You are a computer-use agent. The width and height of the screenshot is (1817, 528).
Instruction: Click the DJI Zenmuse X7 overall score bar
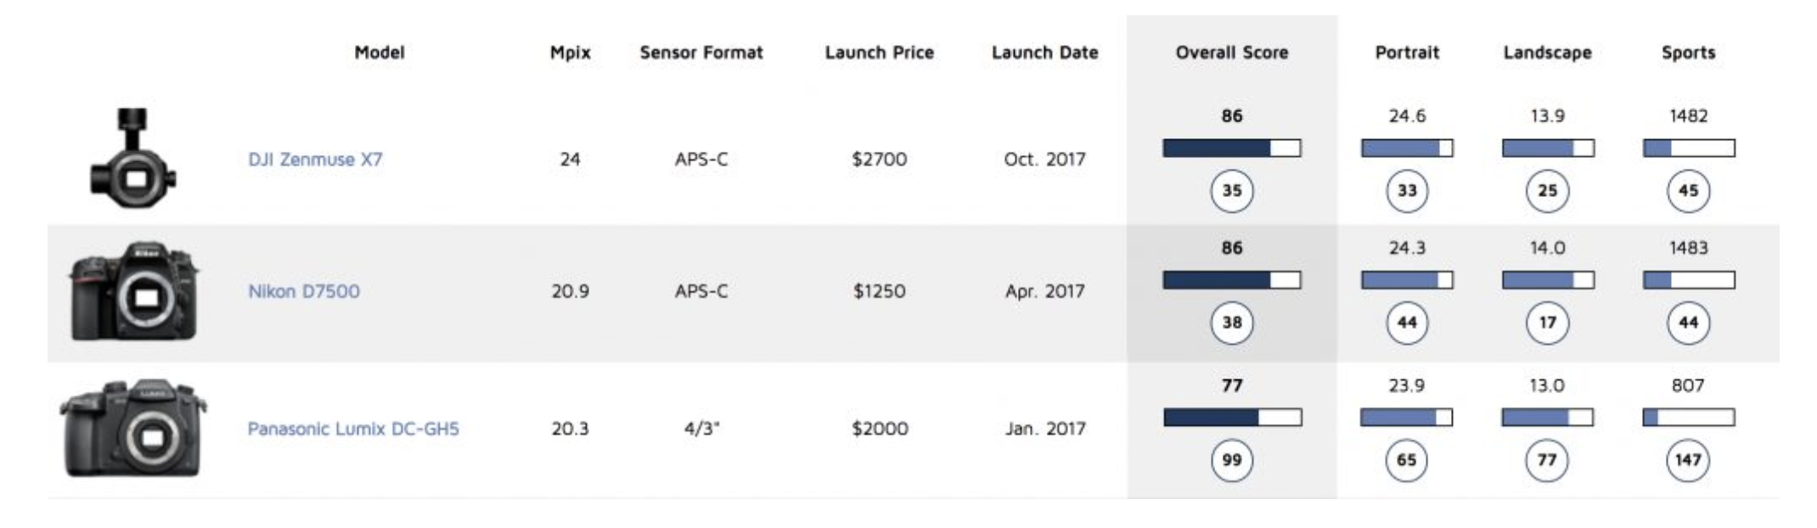click(x=1232, y=149)
